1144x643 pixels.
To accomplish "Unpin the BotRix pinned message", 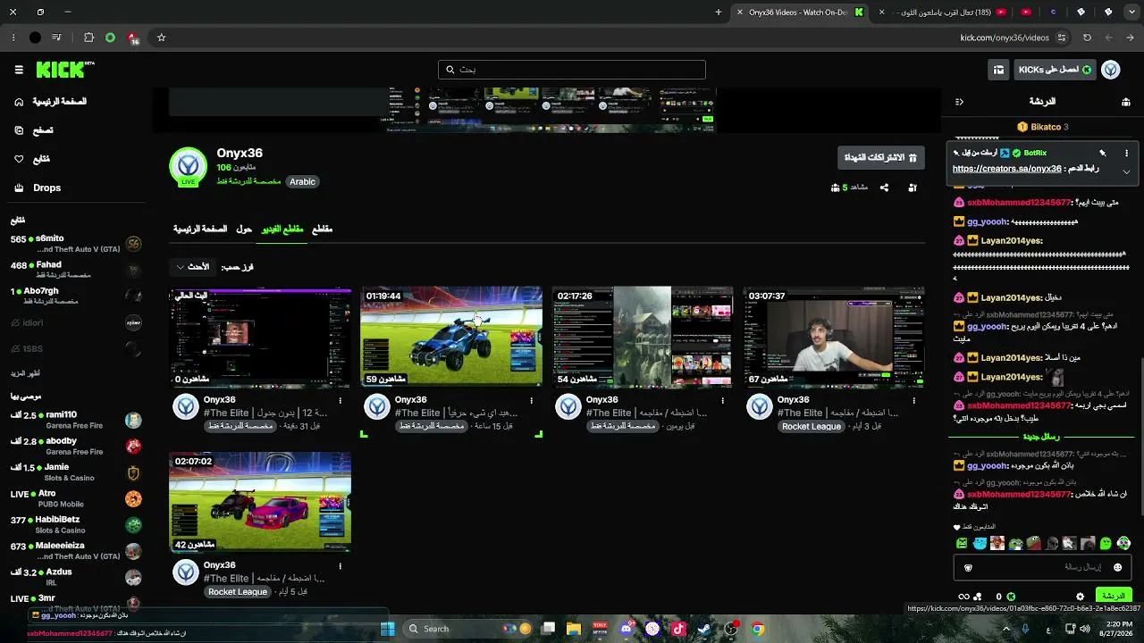I will tap(1103, 153).
